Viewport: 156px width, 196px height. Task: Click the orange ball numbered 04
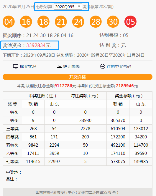9,22
